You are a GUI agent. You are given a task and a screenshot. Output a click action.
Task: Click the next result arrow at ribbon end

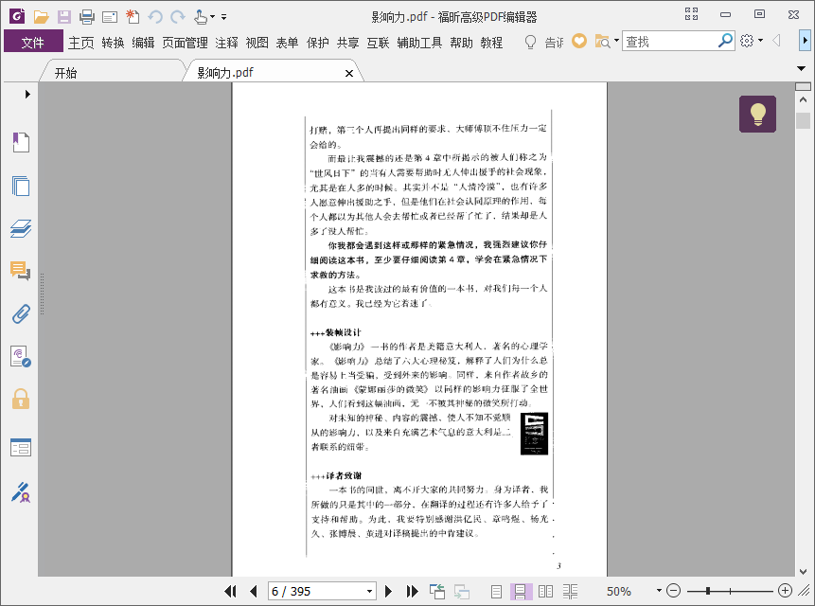tap(805, 41)
